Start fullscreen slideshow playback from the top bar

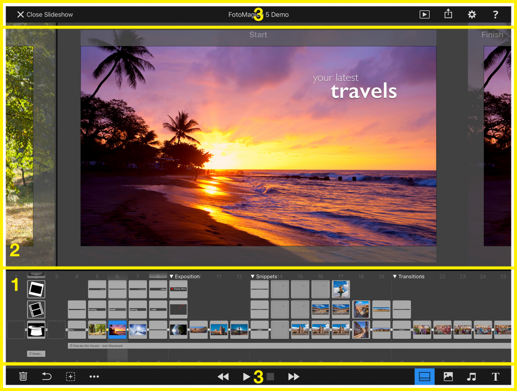pyautogui.click(x=424, y=14)
